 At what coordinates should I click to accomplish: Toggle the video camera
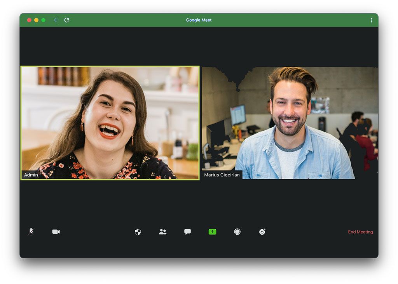coord(56,232)
